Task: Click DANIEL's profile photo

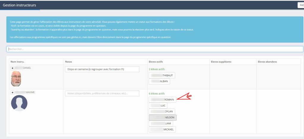Action: (x=16, y=79)
